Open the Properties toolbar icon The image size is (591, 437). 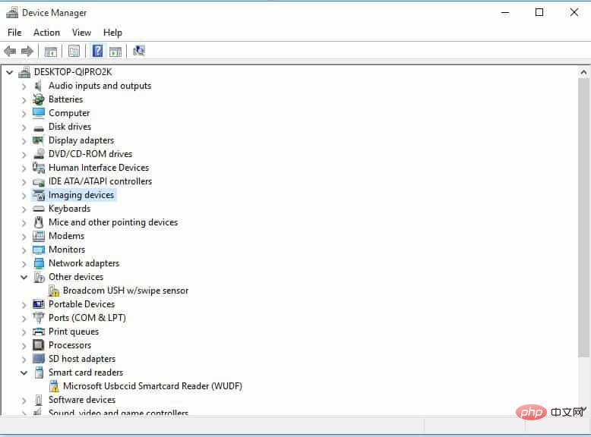click(x=74, y=51)
